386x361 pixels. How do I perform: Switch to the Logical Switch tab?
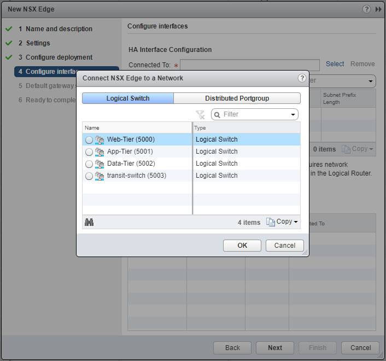[x=128, y=98]
